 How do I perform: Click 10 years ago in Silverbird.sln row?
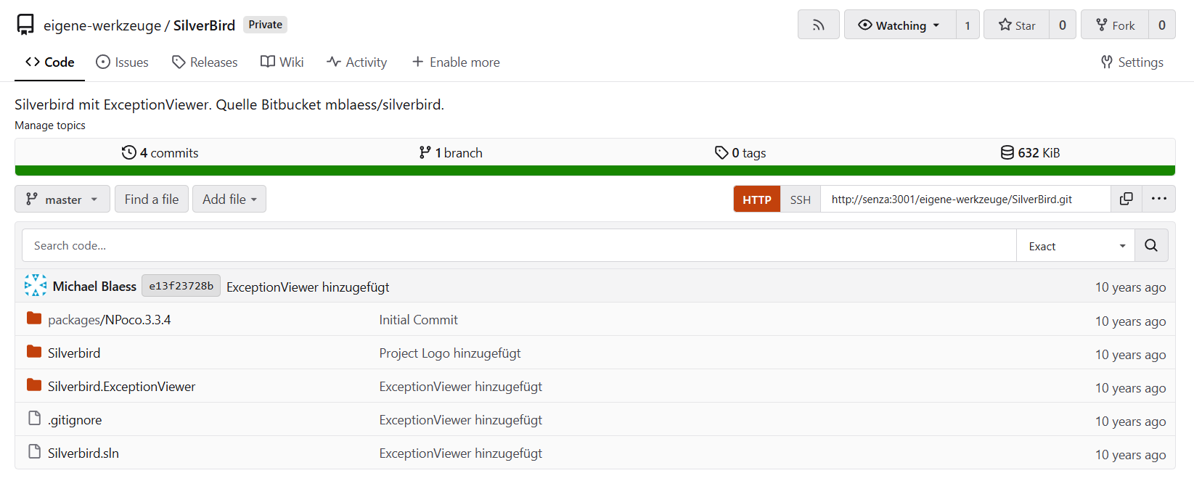pos(1130,455)
